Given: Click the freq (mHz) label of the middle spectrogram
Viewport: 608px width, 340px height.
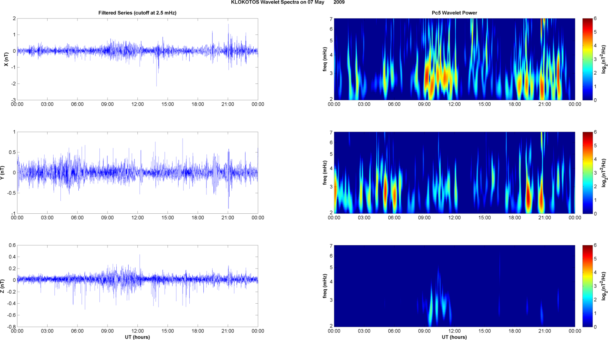Looking at the screenshot, I should click(x=325, y=173).
